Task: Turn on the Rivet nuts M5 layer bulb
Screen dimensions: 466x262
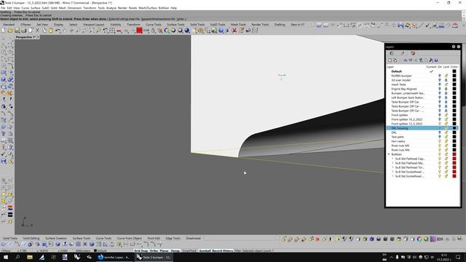Action: (x=440, y=146)
